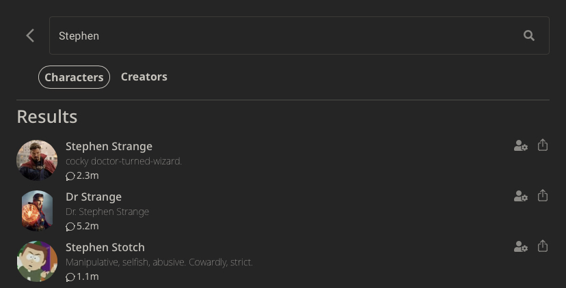The width and height of the screenshot is (566, 288).
Task: Click the search field containing Stephen
Action: click(x=299, y=35)
